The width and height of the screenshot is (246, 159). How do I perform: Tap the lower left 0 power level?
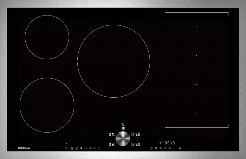coord(110,144)
